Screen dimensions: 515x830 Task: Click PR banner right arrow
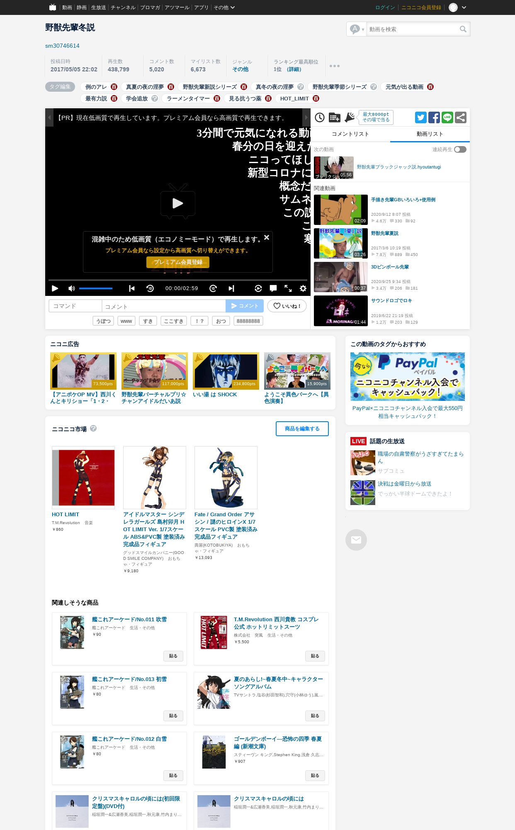point(306,117)
